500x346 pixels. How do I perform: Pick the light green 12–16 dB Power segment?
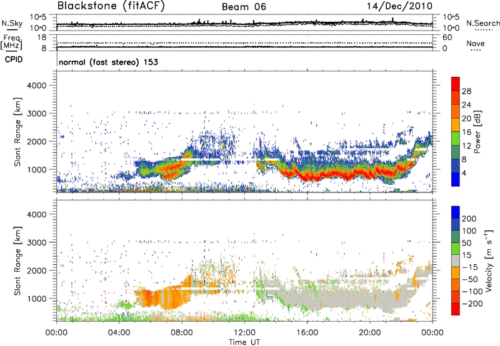coord(456,139)
